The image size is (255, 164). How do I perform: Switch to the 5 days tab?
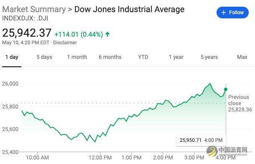coord(44,57)
